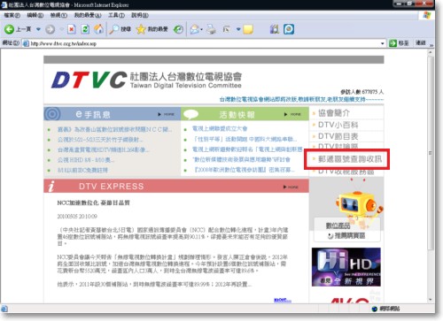
Task: Open the 數位產品推薦購買區 banner
Action: pos(346,231)
